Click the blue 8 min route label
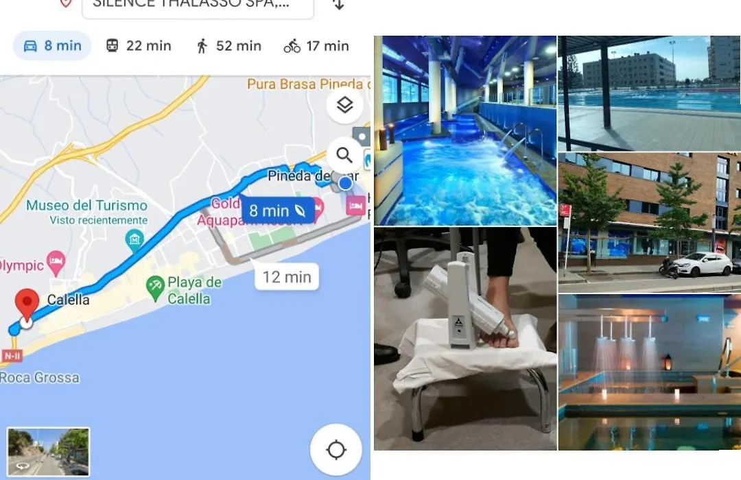This screenshot has height=480, width=741. point(278,211)
